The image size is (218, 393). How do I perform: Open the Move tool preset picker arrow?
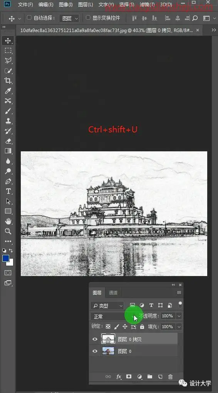coord(20,19)
